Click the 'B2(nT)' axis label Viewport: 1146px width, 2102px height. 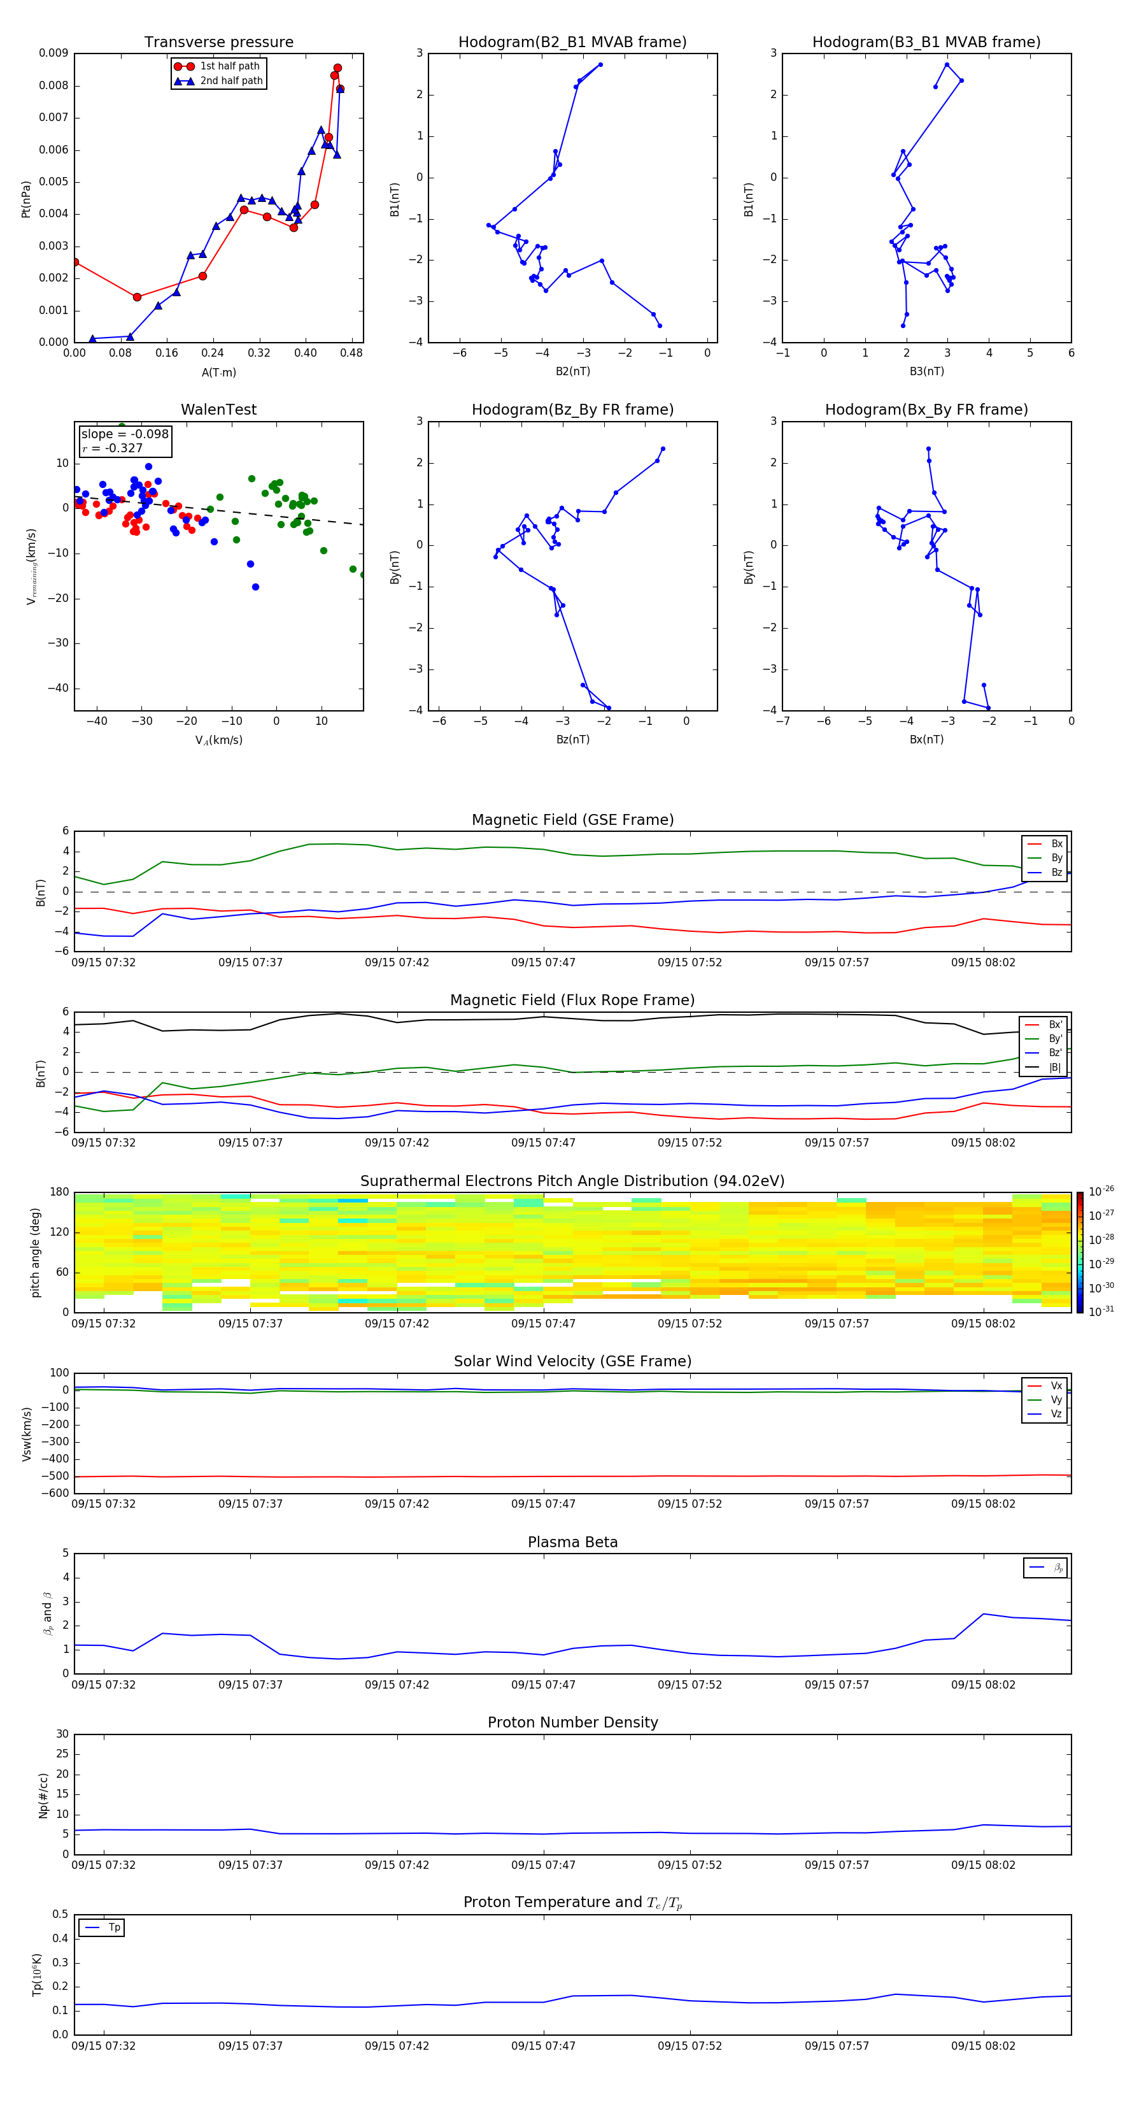pyautogui.click(x=572, y=372)
